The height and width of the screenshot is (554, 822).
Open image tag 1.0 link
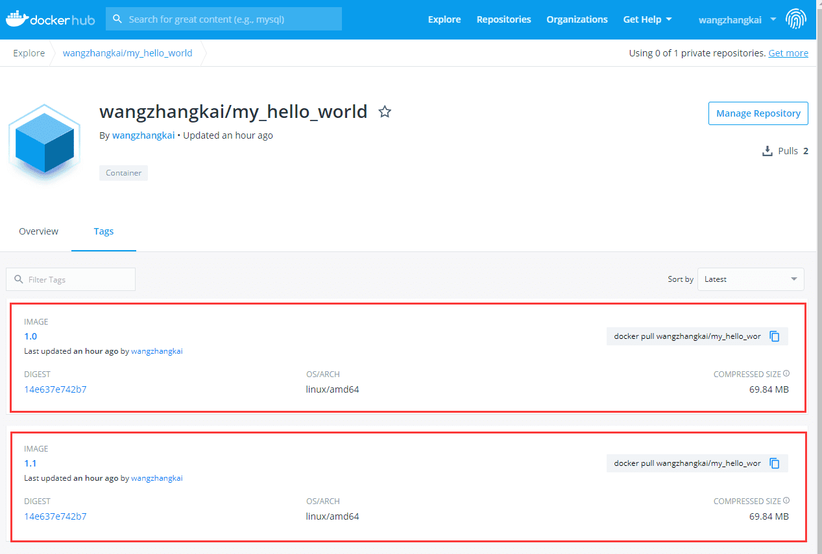coord(30,336)
